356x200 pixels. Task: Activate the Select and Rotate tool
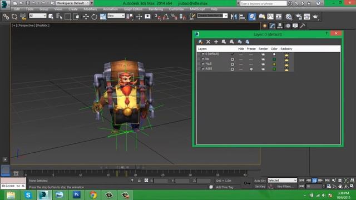(x=94, y=17)
